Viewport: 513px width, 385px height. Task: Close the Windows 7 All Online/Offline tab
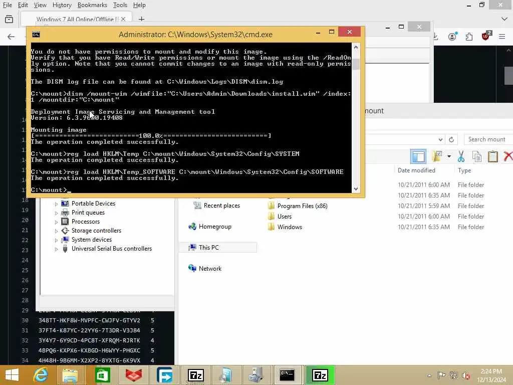[x=123, y=20]
